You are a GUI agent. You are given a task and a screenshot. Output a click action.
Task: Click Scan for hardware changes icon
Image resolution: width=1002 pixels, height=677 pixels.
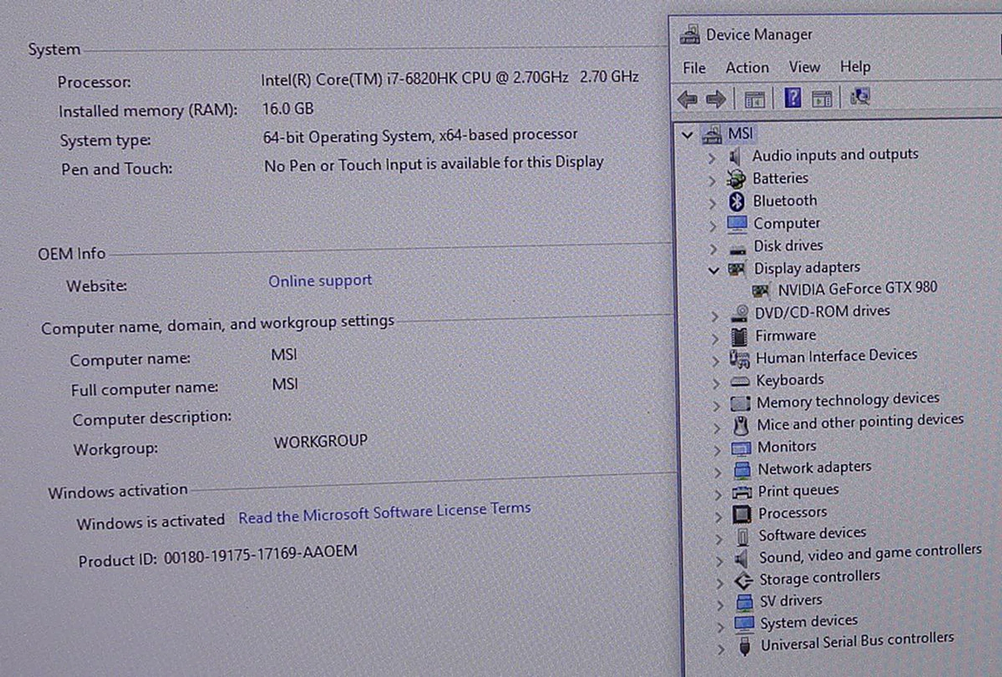point(860,96)
